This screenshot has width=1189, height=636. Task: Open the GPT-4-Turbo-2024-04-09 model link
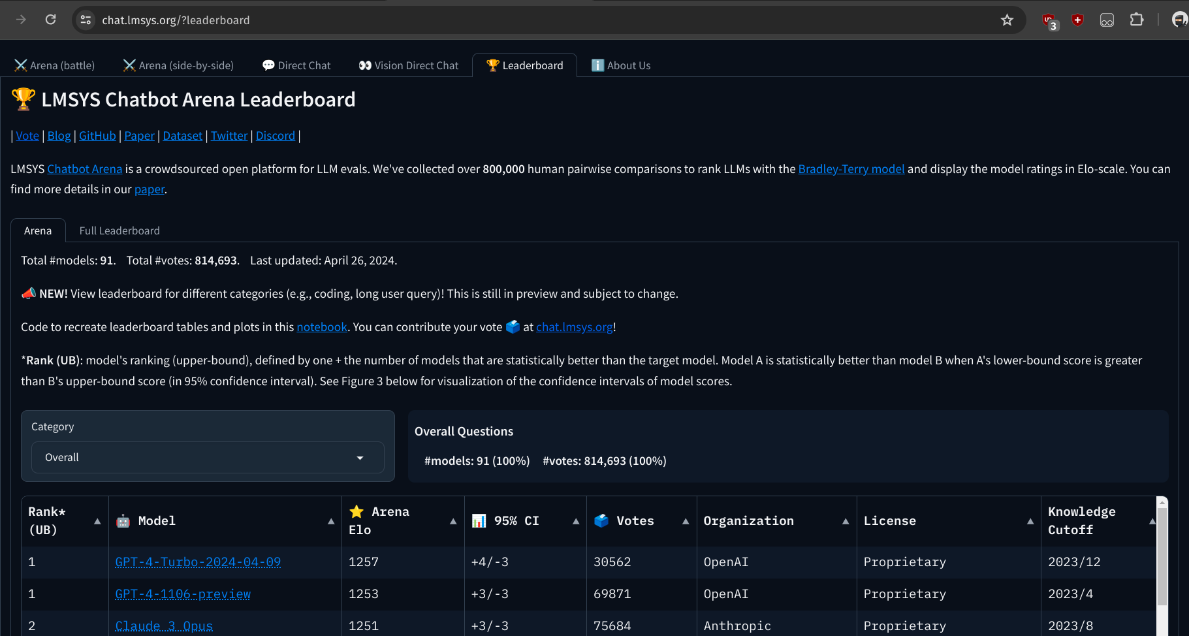198,562
